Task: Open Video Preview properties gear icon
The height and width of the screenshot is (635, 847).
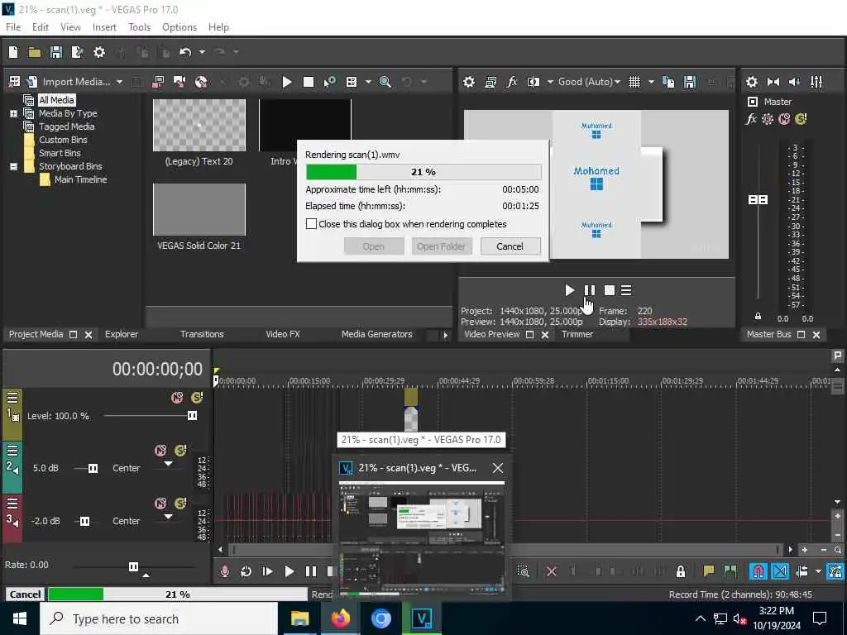Action: tap(469, 82)
